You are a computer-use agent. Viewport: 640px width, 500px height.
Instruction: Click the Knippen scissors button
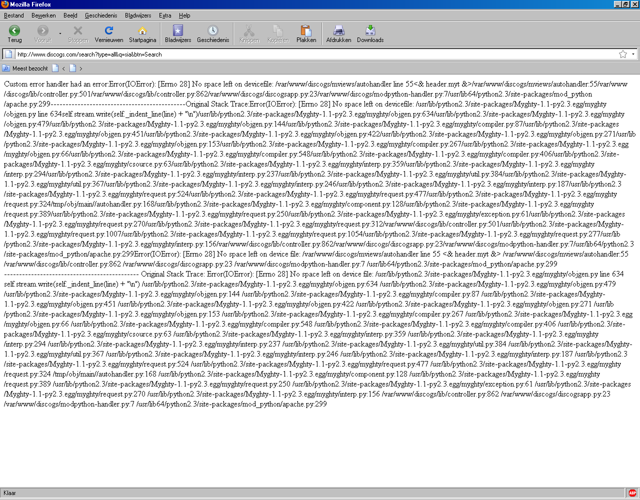pyautogui.click(x=249, y=34)
